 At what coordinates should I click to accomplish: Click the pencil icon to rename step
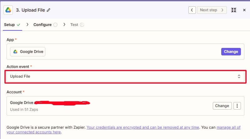click(x=48, y=10)
